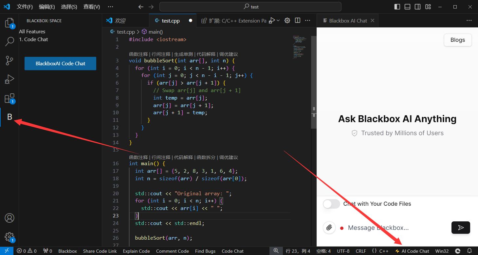Click the paperclip attach file icon

329,228
